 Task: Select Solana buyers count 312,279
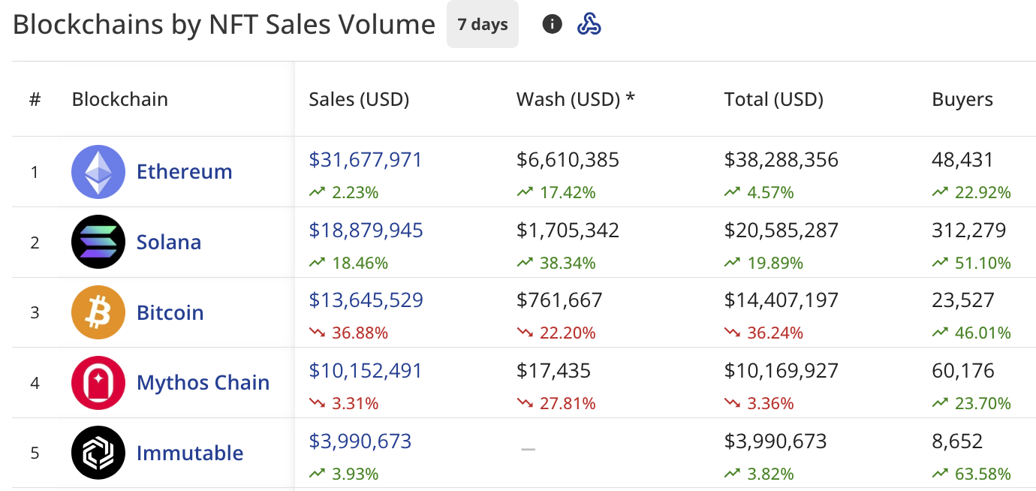click(x=969, y=230)
